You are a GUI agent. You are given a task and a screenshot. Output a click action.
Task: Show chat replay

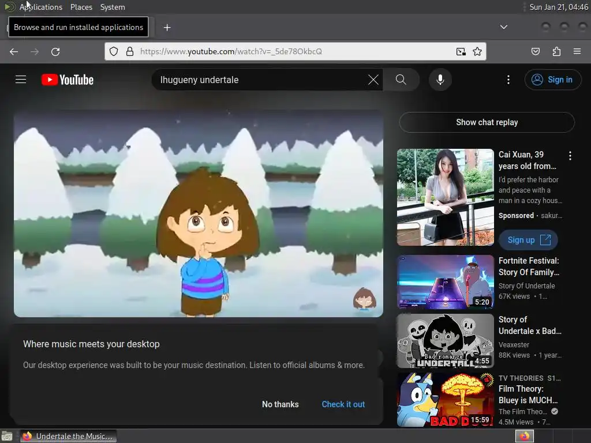487,122
